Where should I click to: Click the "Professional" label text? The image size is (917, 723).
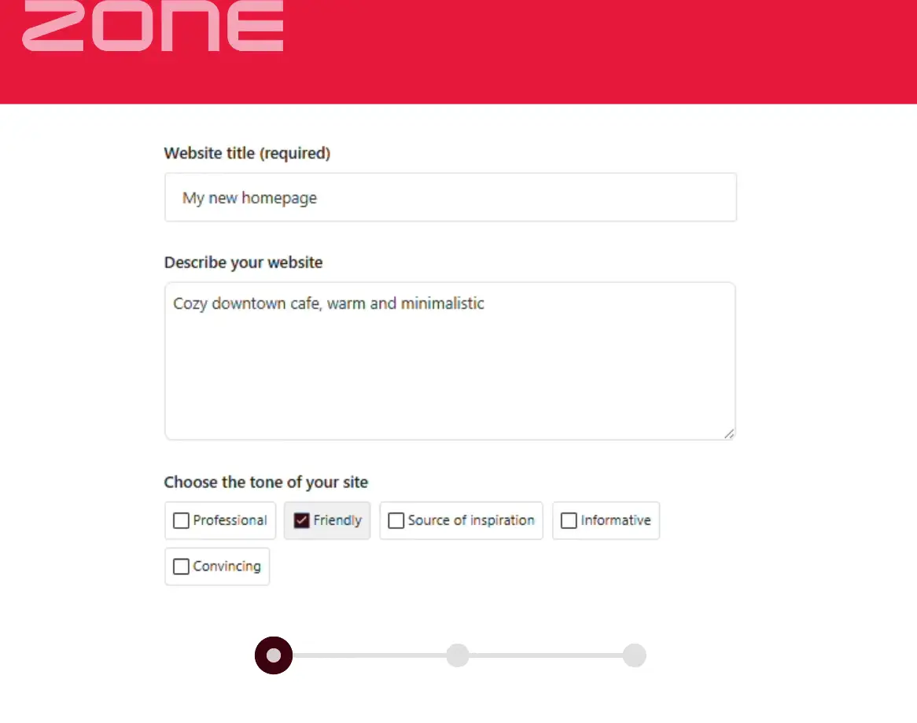point(230,520)
